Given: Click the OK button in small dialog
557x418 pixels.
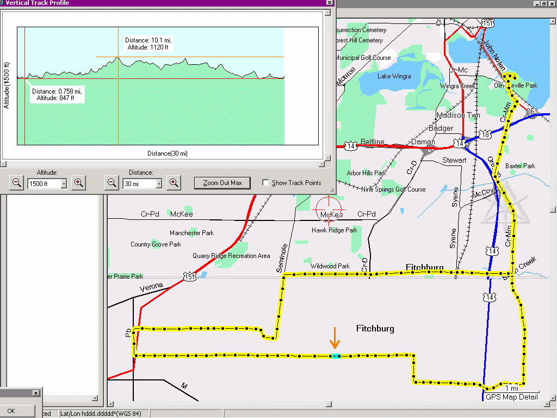Looking at the screenshot, I should point(11,411).
